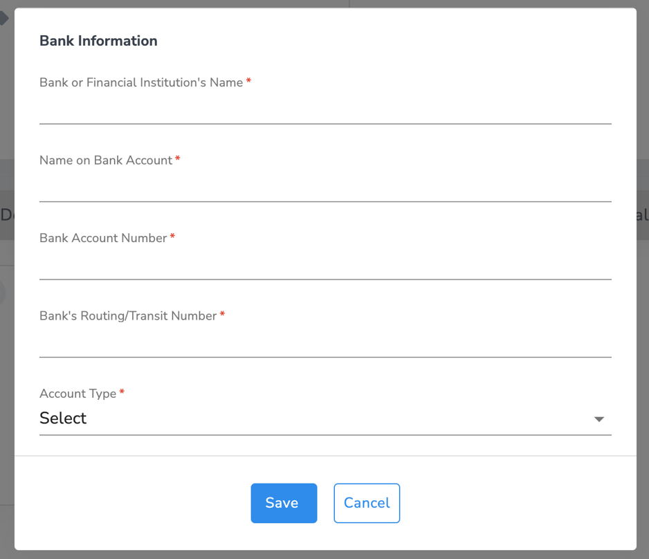Click the Select placeholder text
The height and width of the screenshot is (559, 649).
[x=63, y=418]
